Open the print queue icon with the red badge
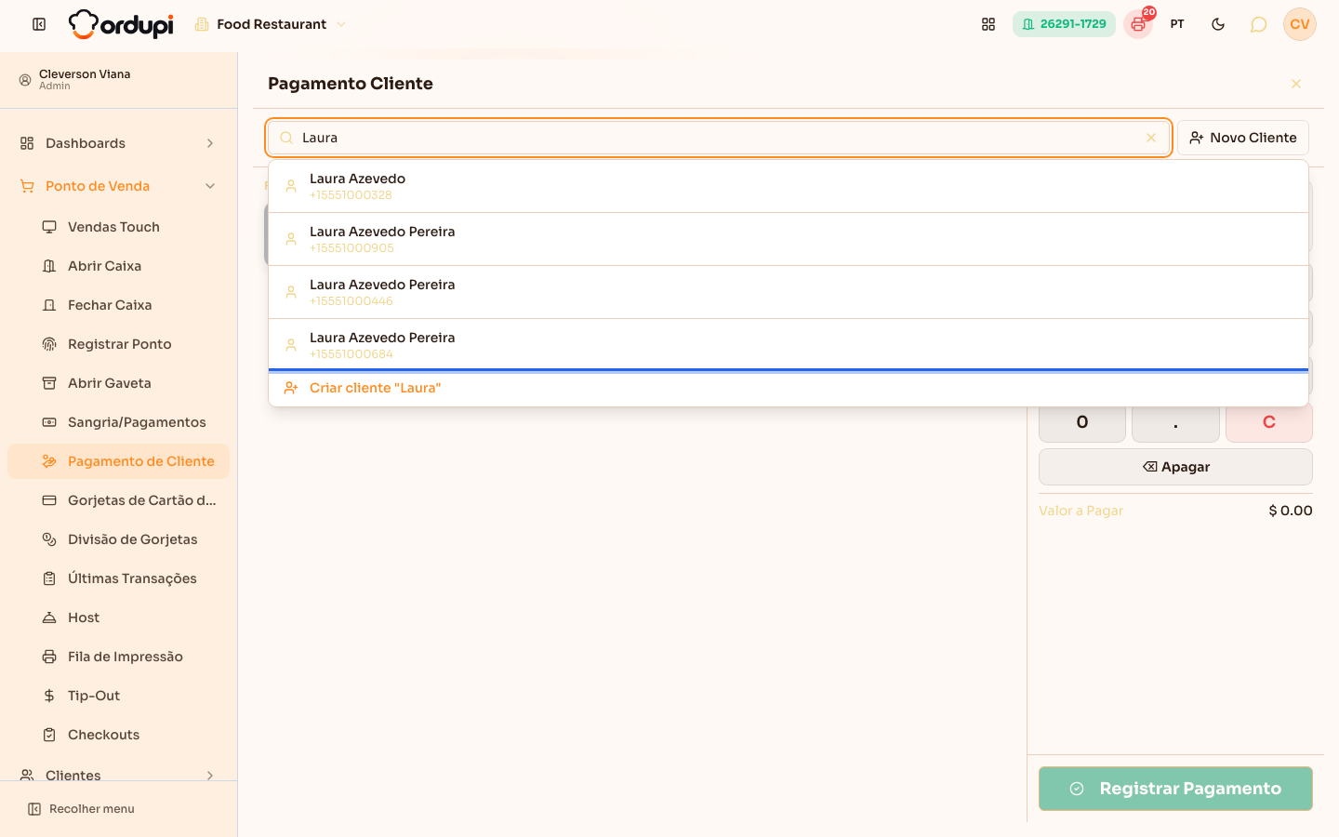The width and height of the screenshot is (1339, 837). pyautogui.click(x=1138, y=24)
